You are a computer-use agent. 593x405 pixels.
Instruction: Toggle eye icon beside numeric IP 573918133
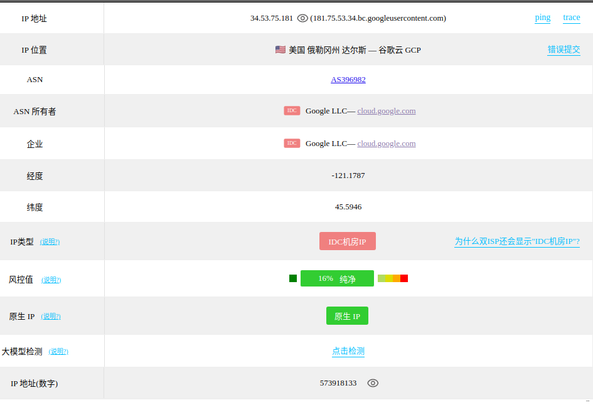(373, 383)
